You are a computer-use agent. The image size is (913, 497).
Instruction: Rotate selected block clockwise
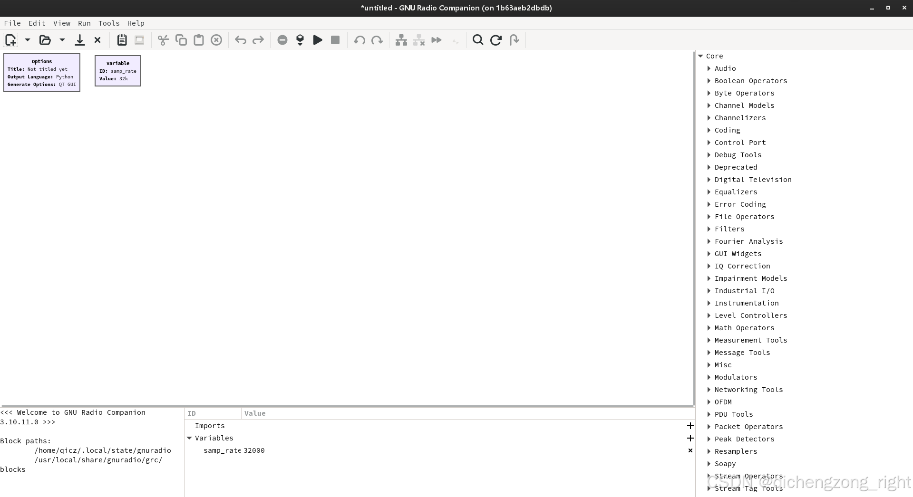point(377,40)
